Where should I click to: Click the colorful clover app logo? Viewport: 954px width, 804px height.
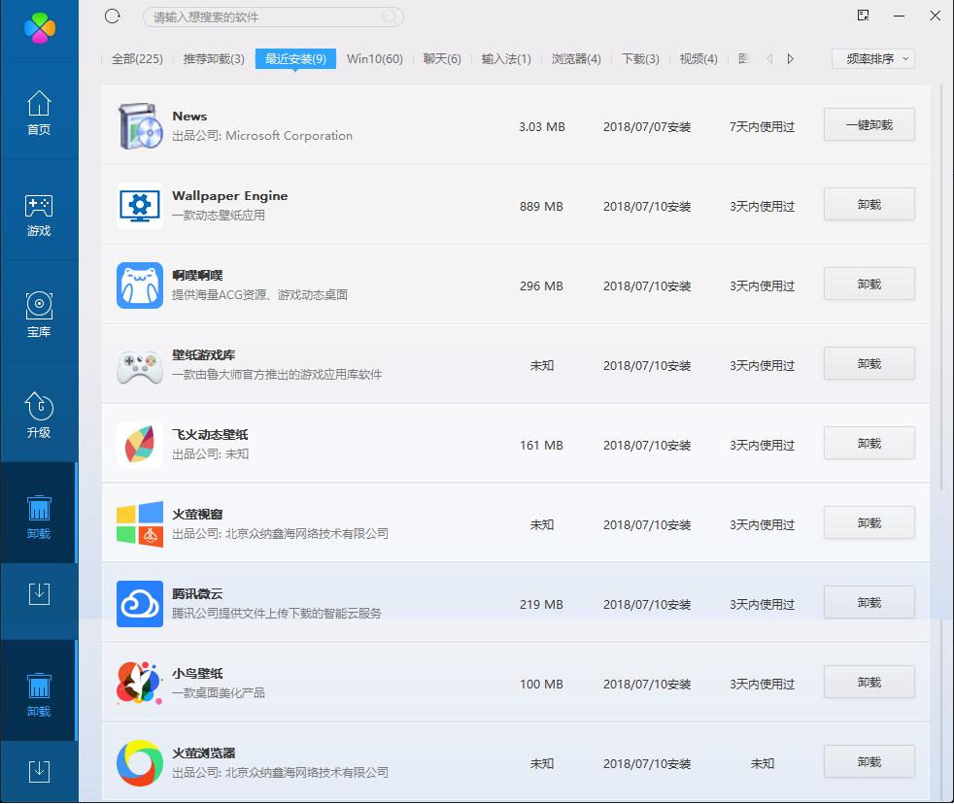40,28
